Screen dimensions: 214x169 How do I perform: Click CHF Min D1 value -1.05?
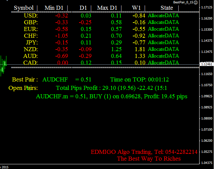(62, 36)
